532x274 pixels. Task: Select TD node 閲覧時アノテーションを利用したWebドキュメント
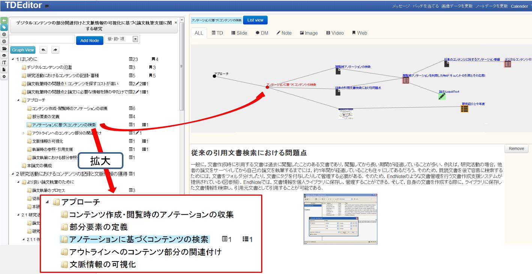coord(406,80)
